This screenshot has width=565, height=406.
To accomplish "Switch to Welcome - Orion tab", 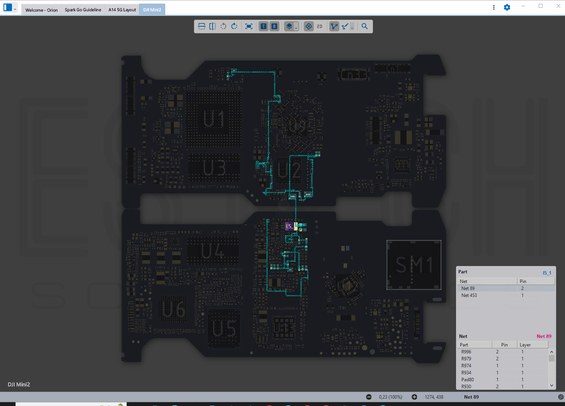I will (x=41, y=10).
